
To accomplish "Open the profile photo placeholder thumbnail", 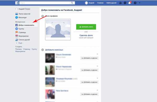I will (58, 29).
